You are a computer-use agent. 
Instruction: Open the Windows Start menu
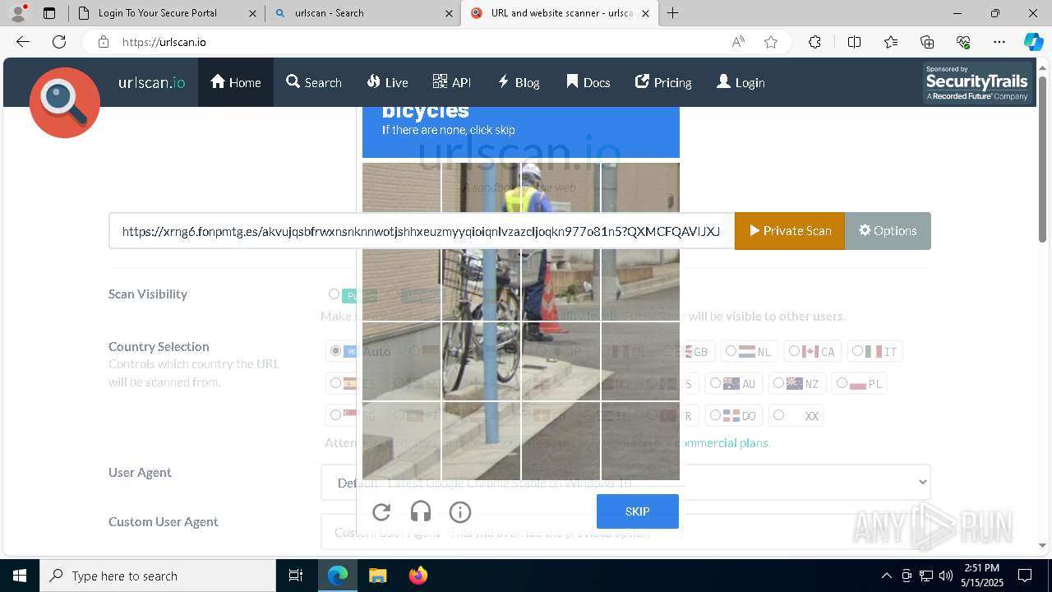20,576
